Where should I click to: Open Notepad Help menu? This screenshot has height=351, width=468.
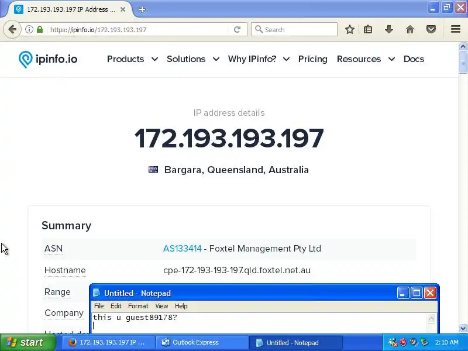[x=181, y=306]
